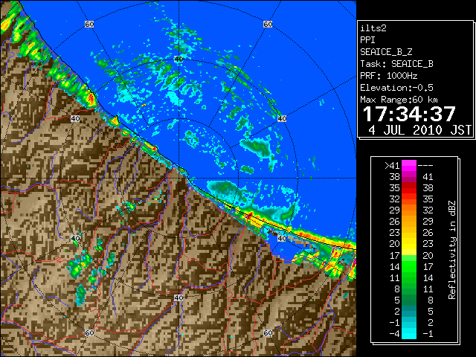Pick the teal 2 to 5 legend swatch
This screenshot has height=357, width=476.
click(x=409, y=312)
